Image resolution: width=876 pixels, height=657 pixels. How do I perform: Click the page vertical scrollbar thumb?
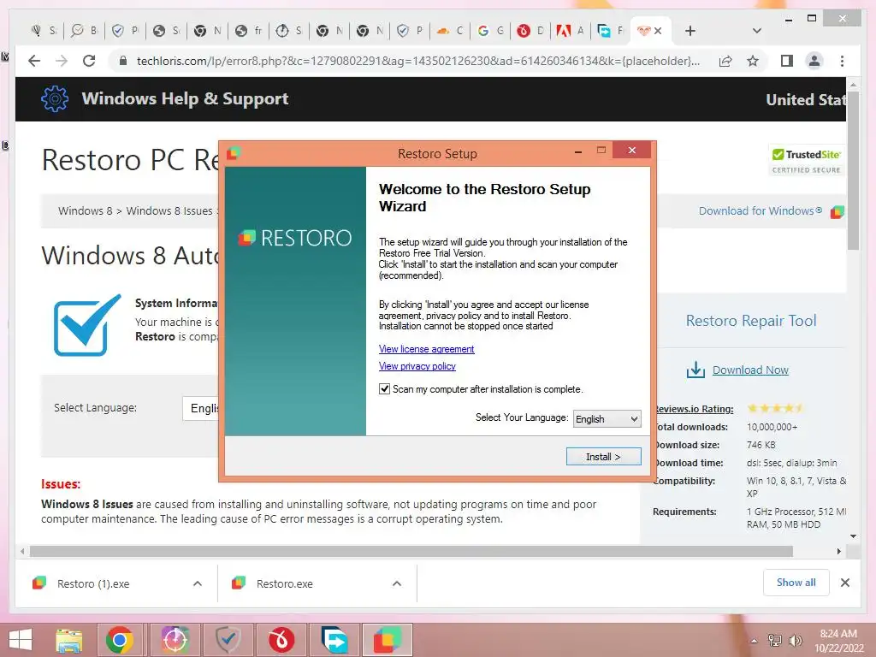click(x=853, y=170)
